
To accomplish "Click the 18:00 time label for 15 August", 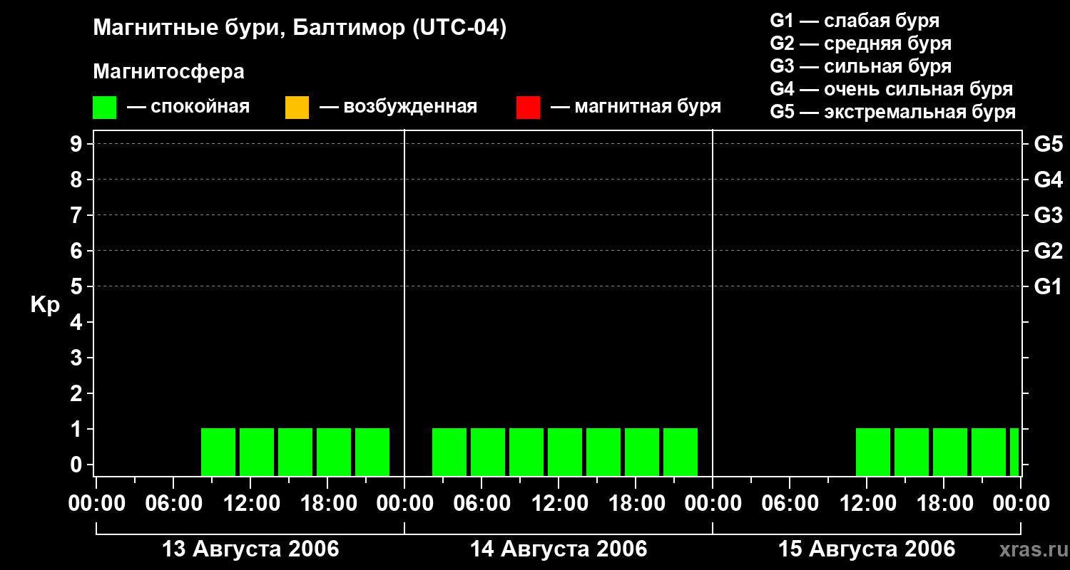I will pyautogui.click(x=944, y=504).
